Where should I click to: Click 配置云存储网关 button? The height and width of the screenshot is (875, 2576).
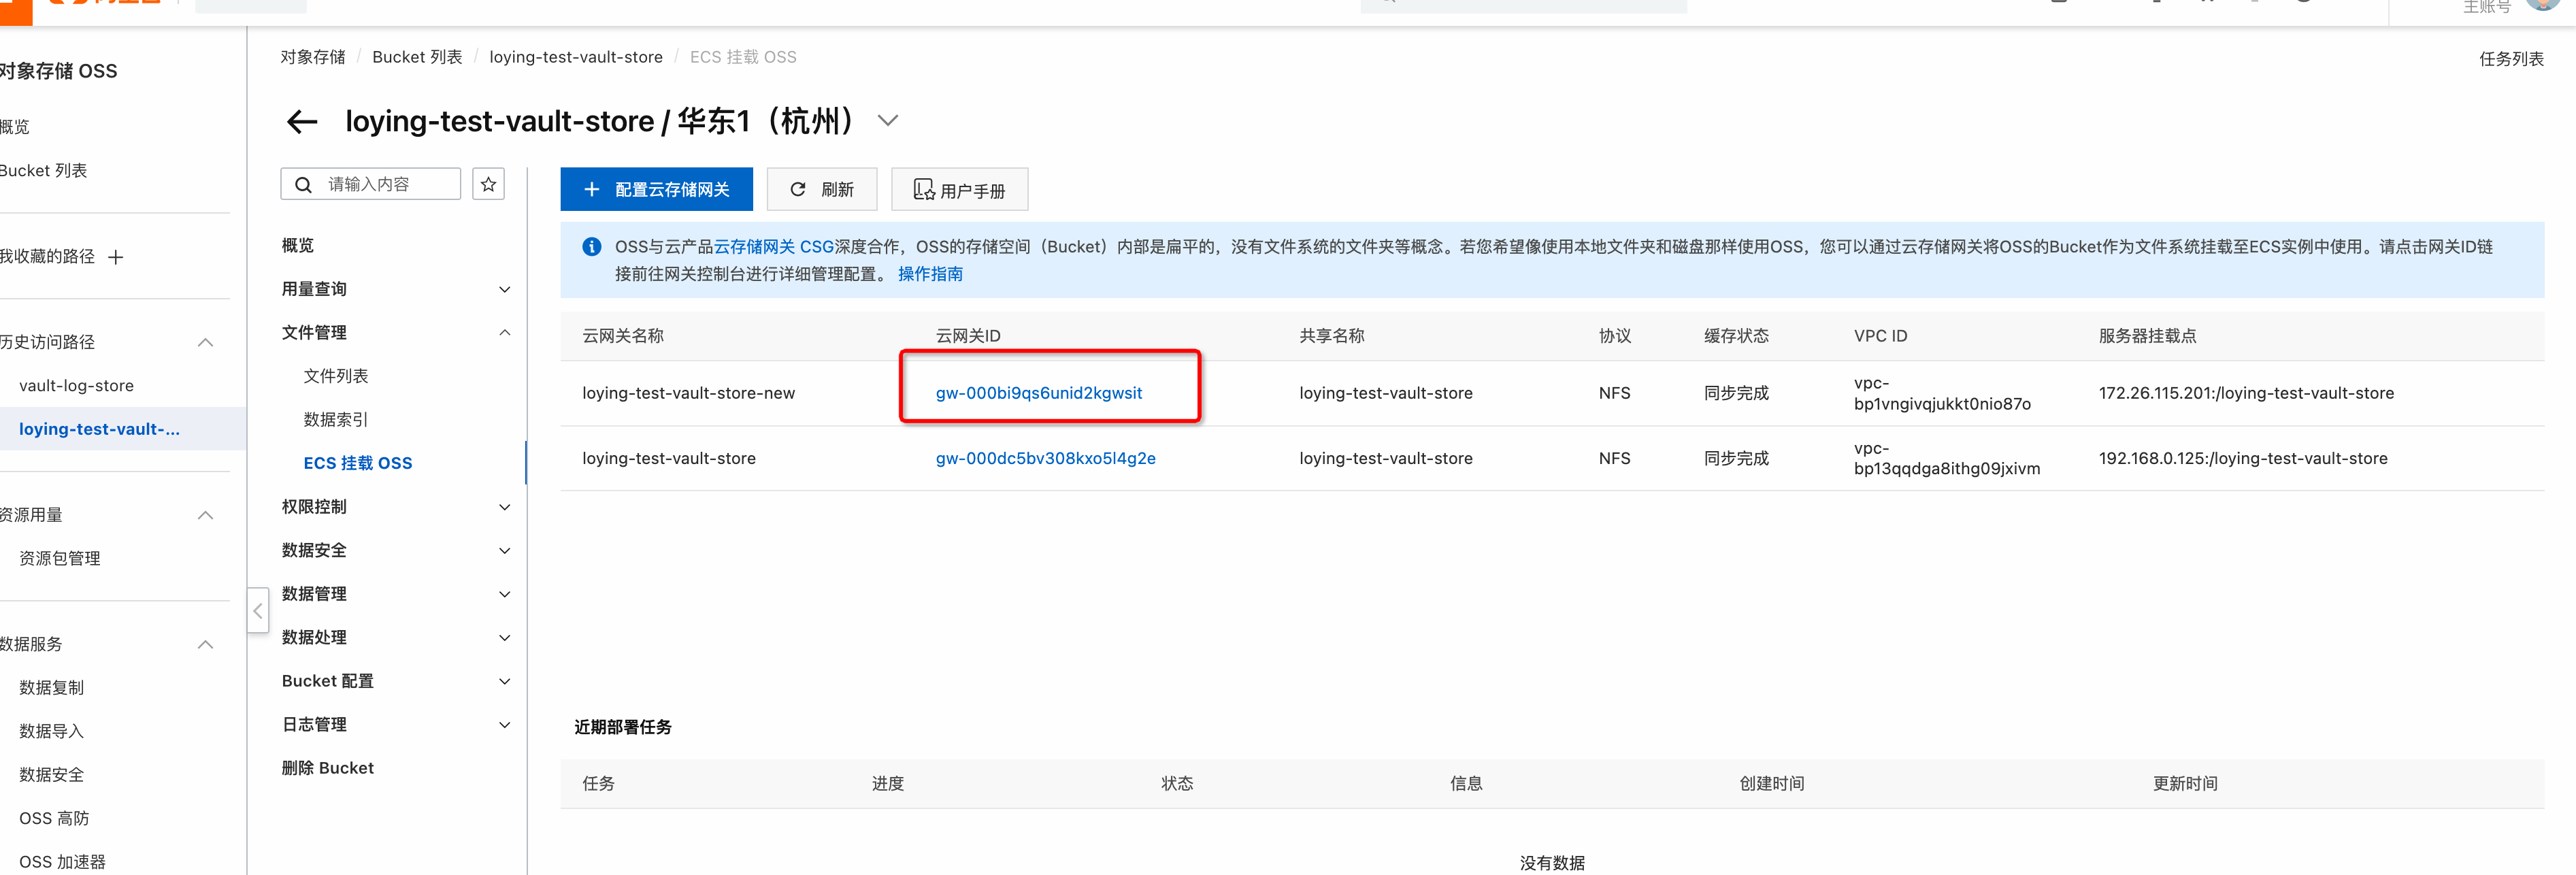pyautogui.click(x=656, y=189)
